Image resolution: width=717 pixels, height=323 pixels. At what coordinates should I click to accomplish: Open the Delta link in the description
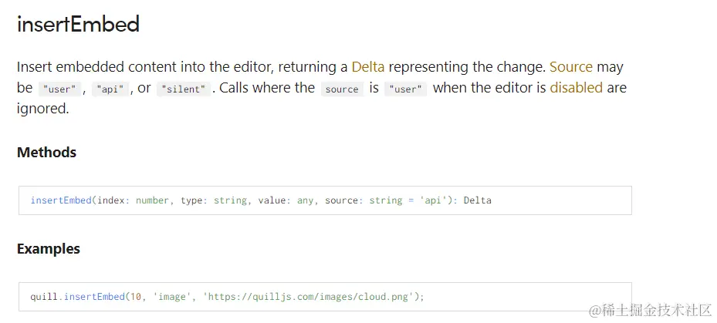click(x=367, y=67)
